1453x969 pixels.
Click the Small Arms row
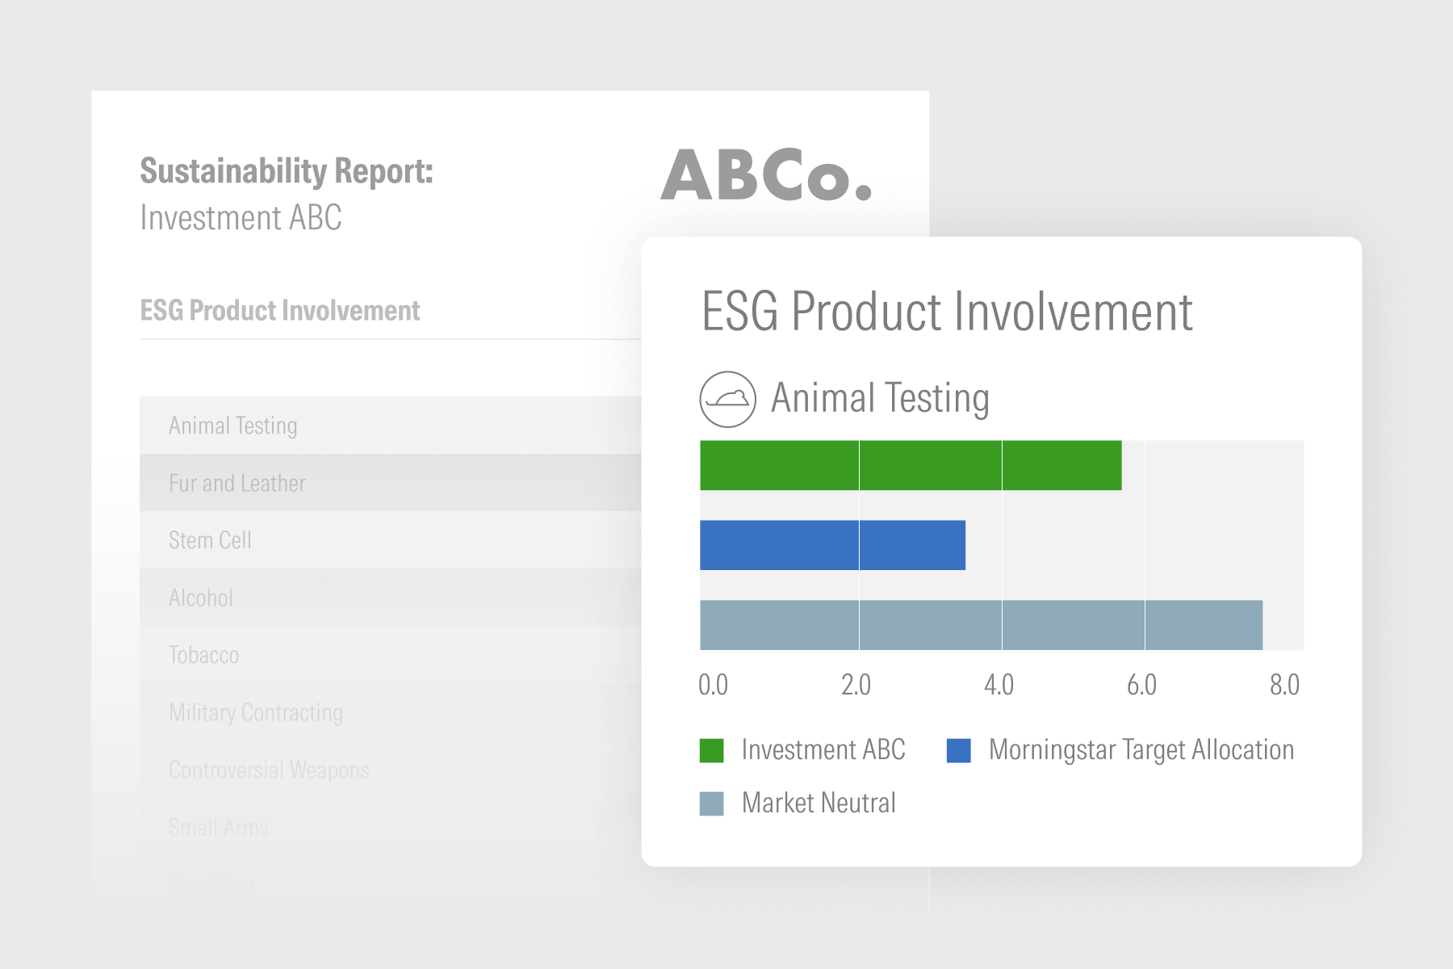(x=218, y=827)
